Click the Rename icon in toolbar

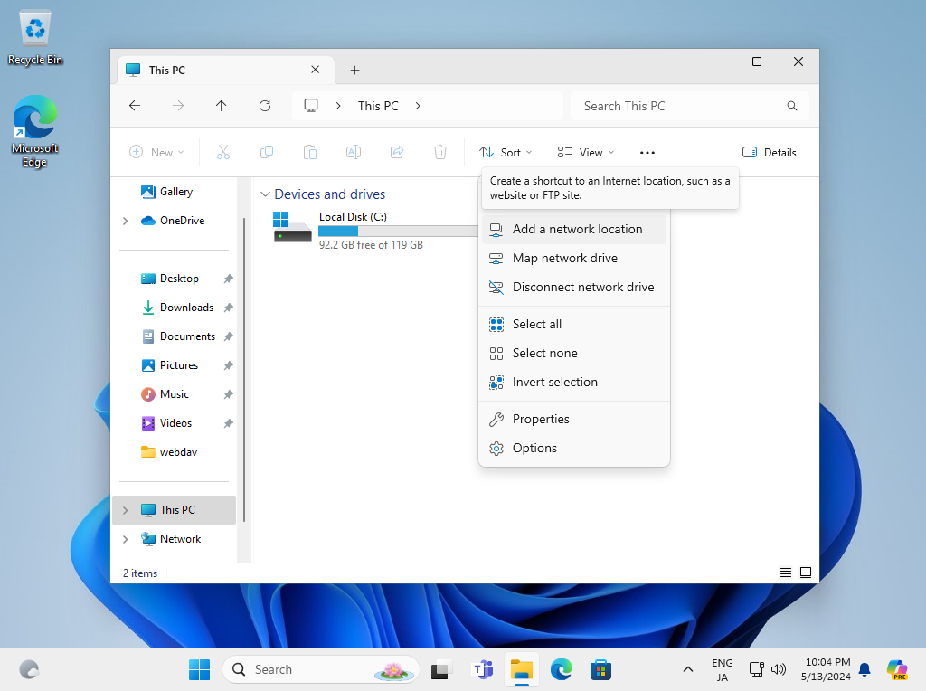point(354,152)
